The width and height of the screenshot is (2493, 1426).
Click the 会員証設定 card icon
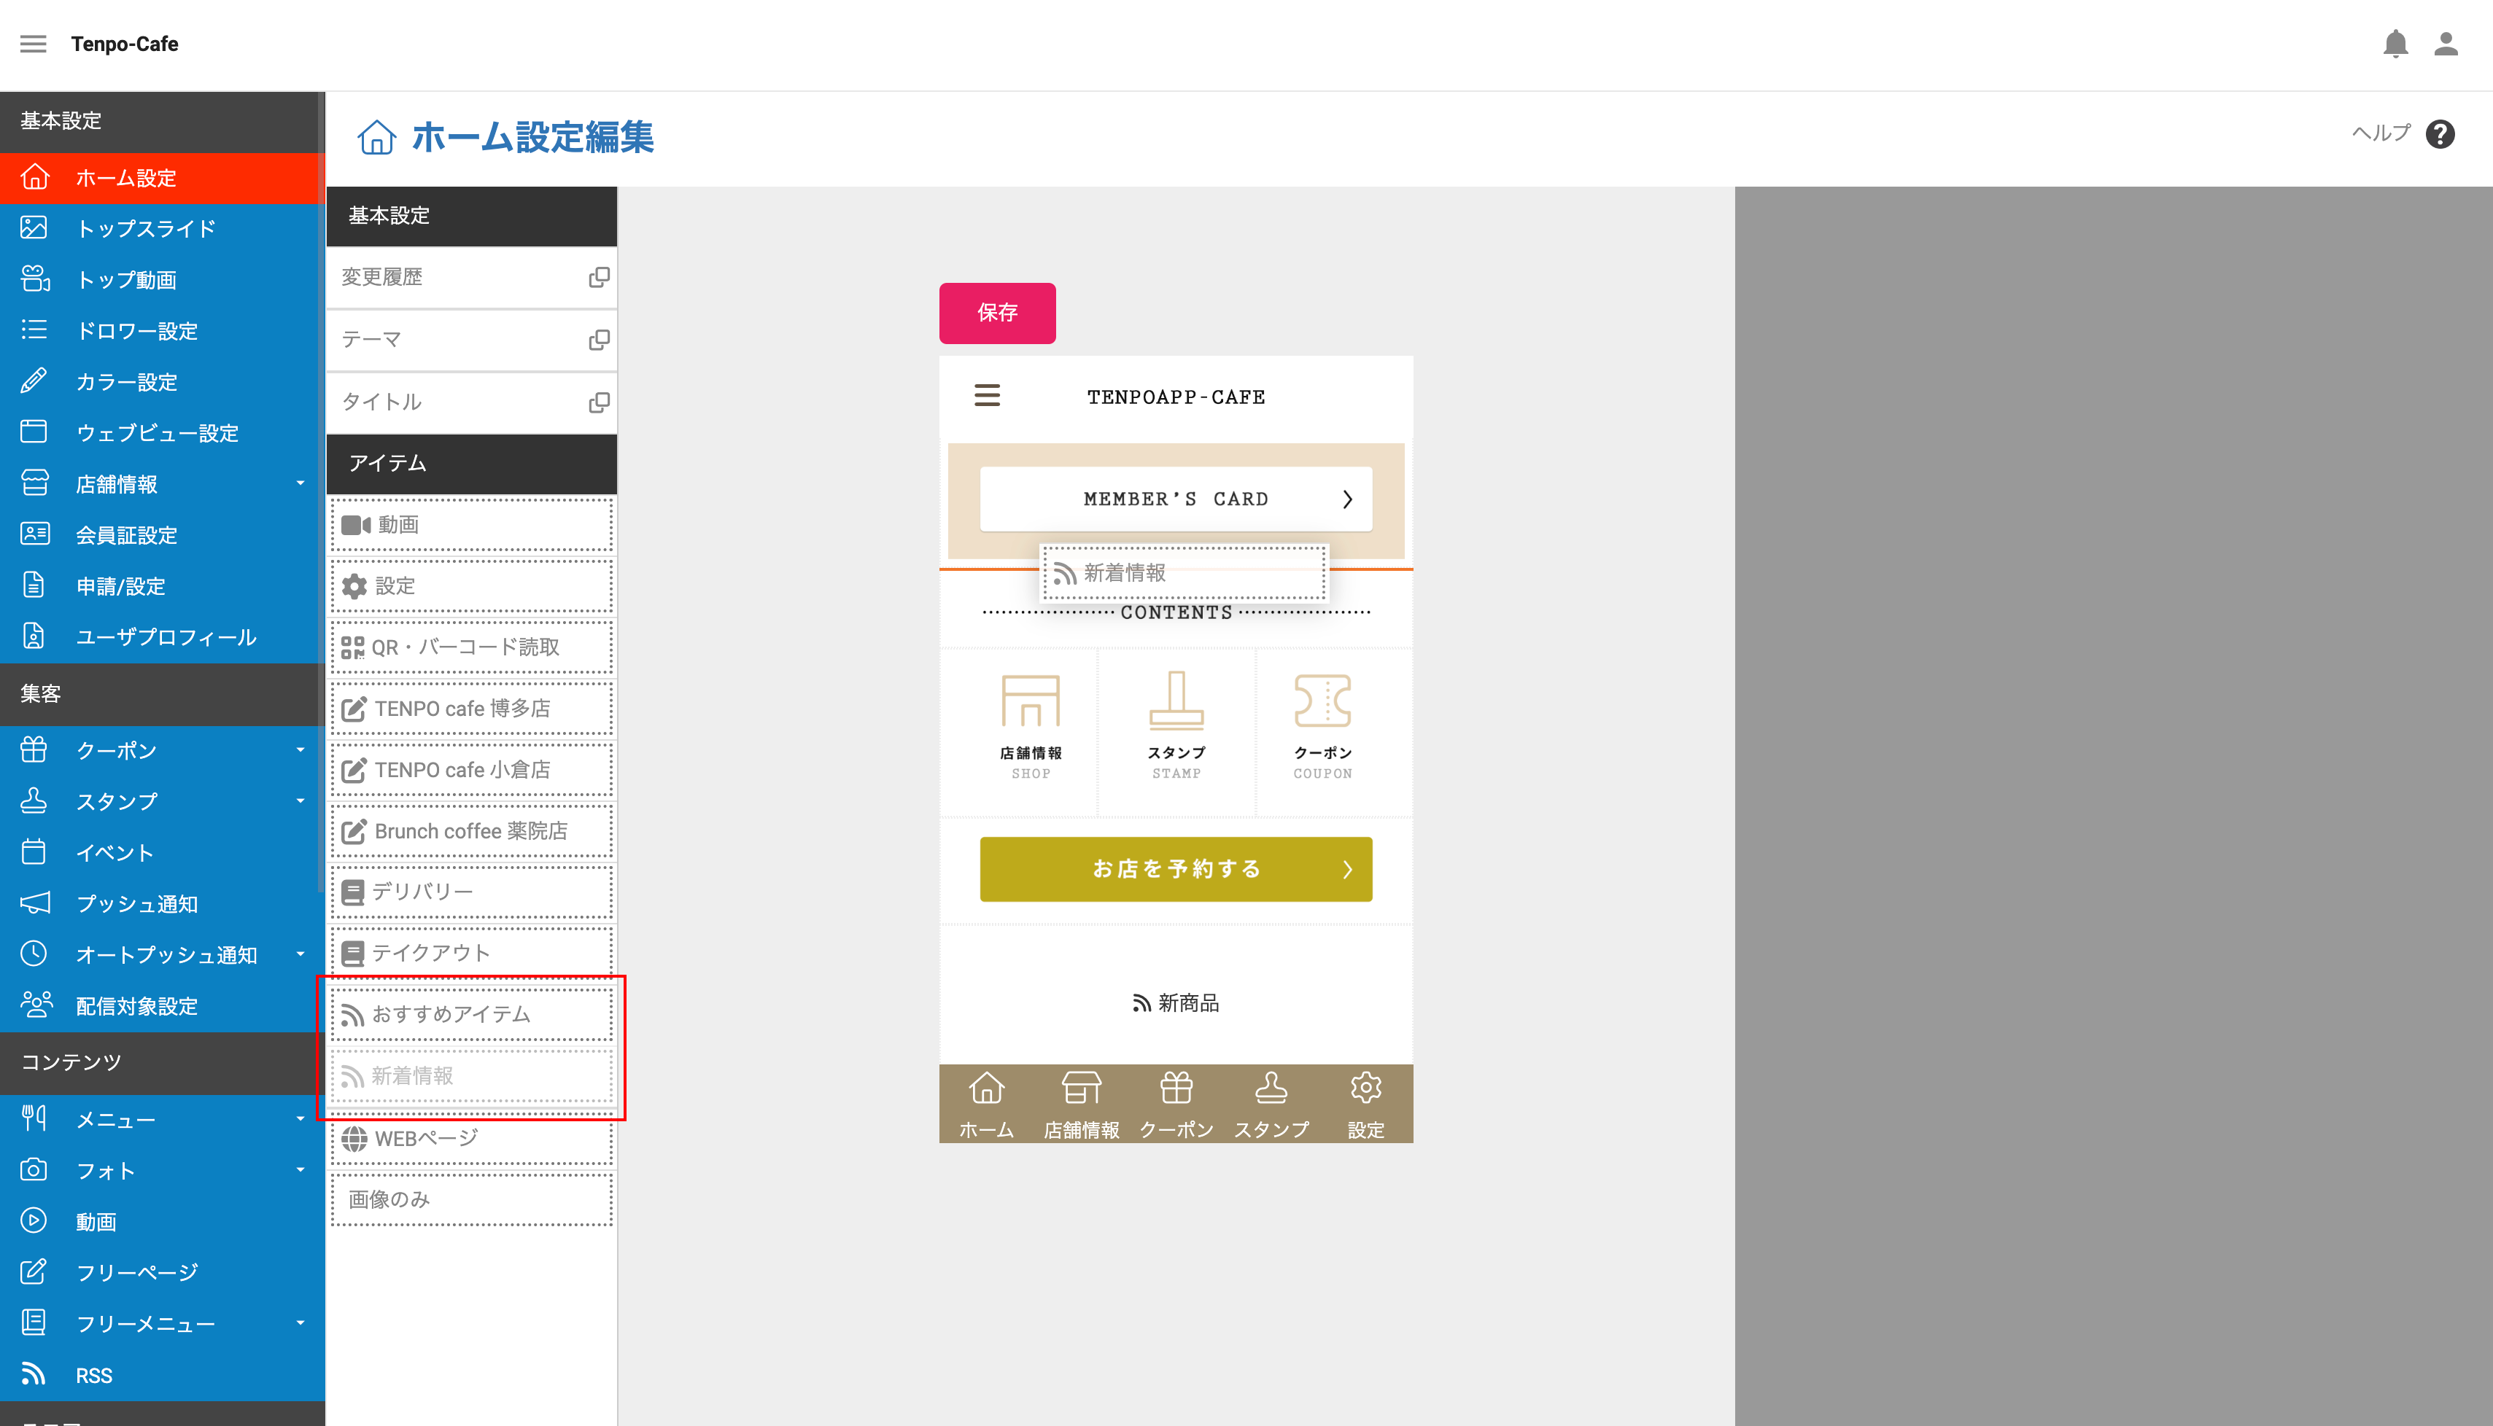pos(34,534)
